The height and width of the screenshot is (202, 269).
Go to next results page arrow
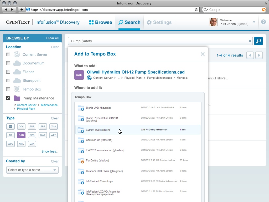coord(259,55)
